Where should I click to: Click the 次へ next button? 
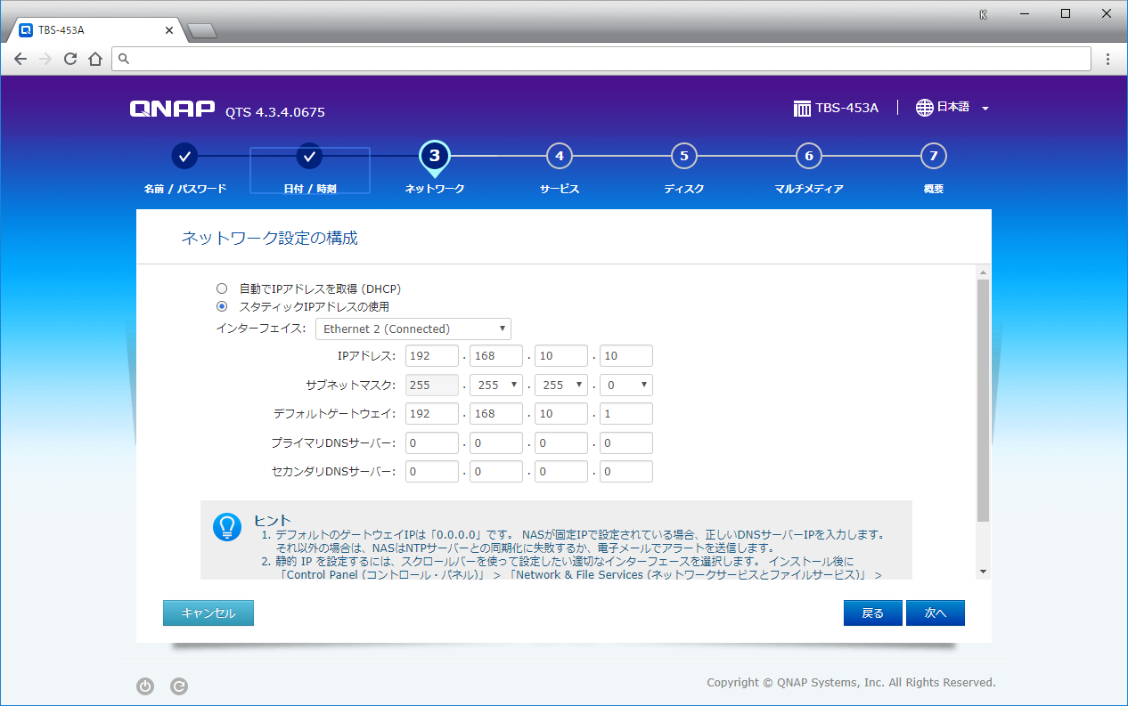tap(935, 613)
